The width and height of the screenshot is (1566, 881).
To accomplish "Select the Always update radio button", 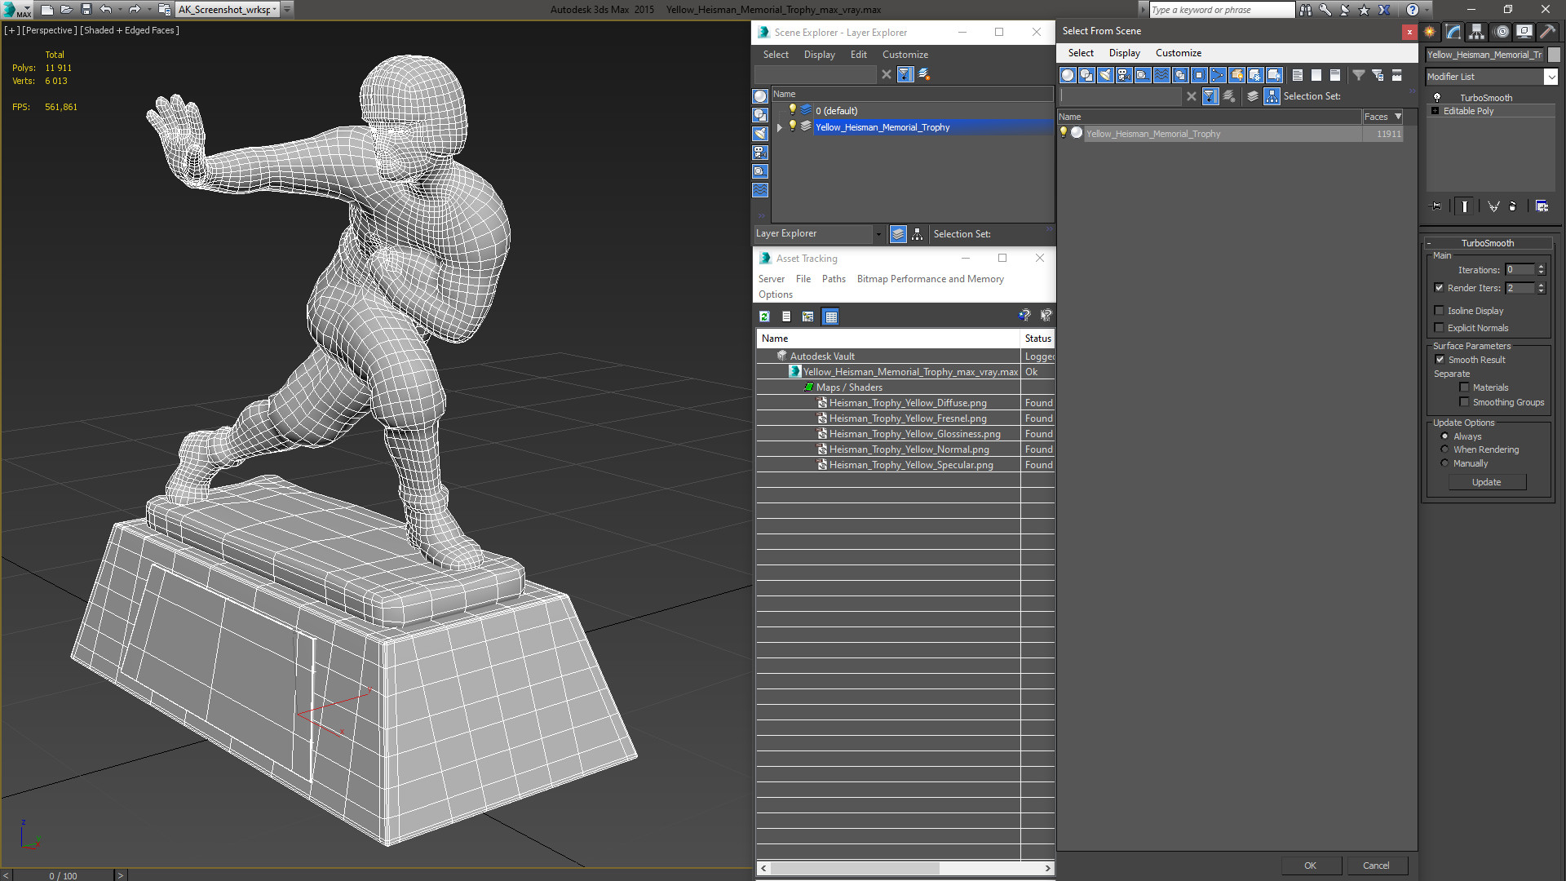I will pyautogui.click(x=1444, y=436).
